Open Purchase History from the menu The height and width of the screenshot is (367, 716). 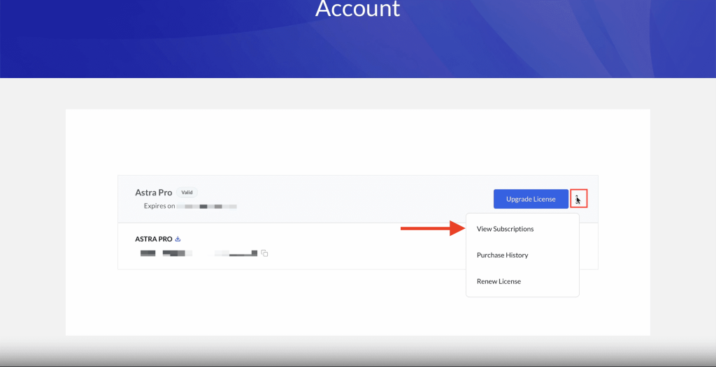click(502, 255)
